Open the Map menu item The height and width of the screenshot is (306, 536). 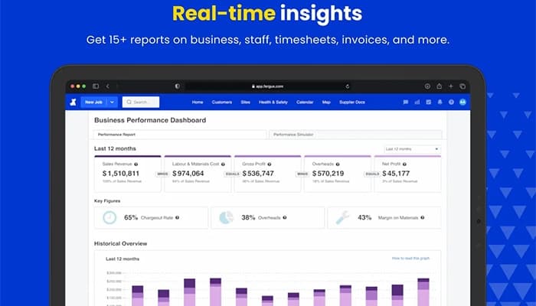tap(326, 102)
